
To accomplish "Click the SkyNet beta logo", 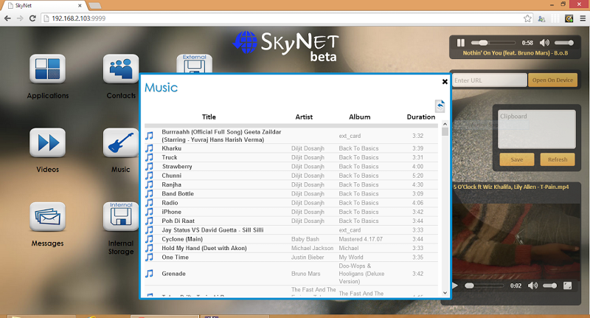I will 286,46.
